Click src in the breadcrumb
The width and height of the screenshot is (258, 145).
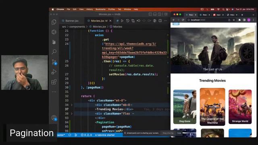click(64, 27)
